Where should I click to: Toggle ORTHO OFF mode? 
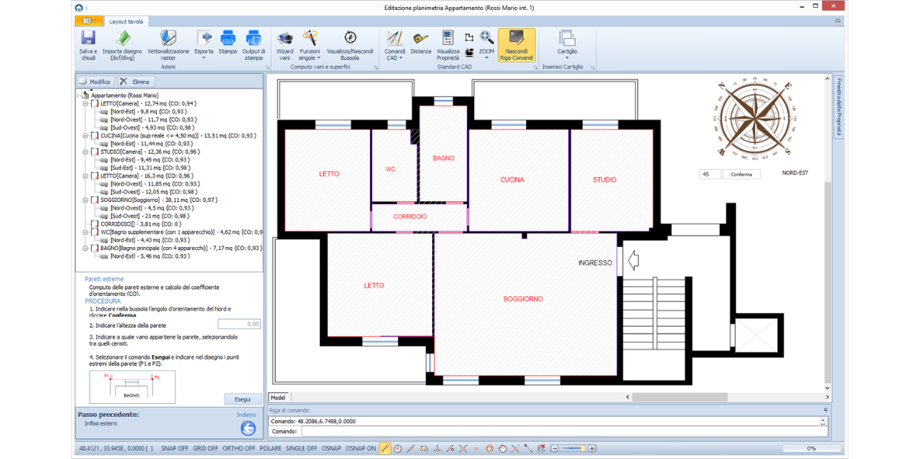(x=239, y=448)
